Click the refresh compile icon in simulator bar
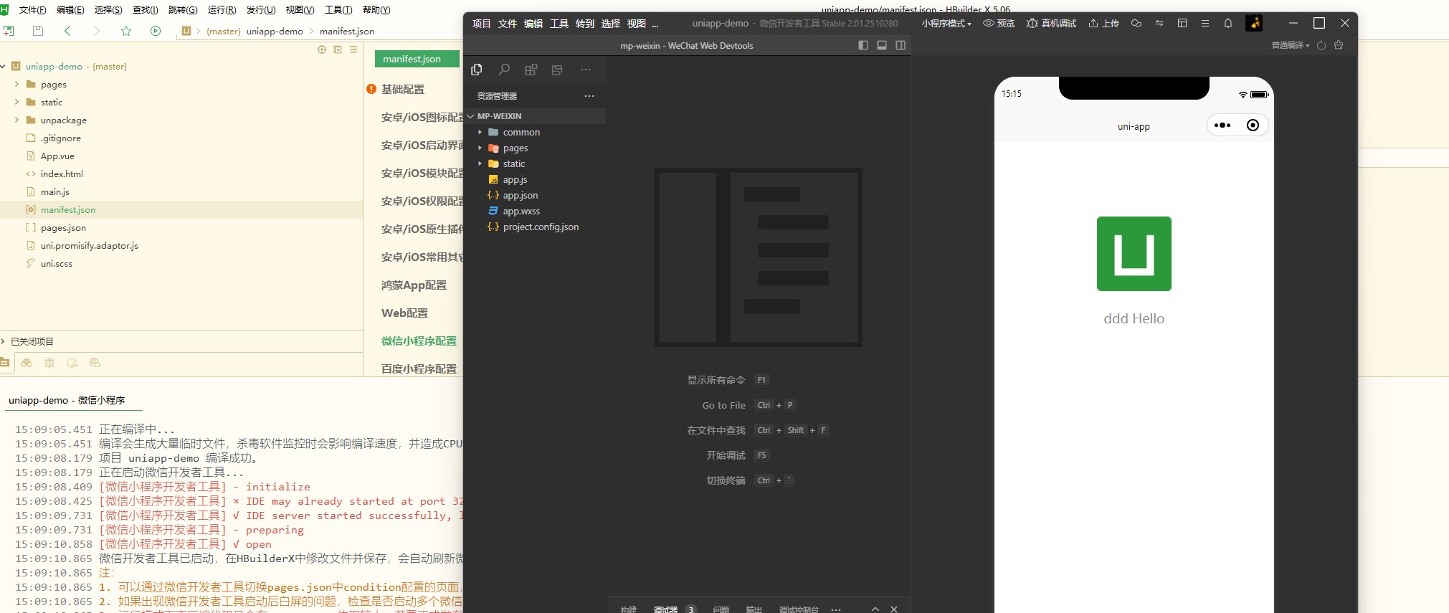 (1321, 45)
